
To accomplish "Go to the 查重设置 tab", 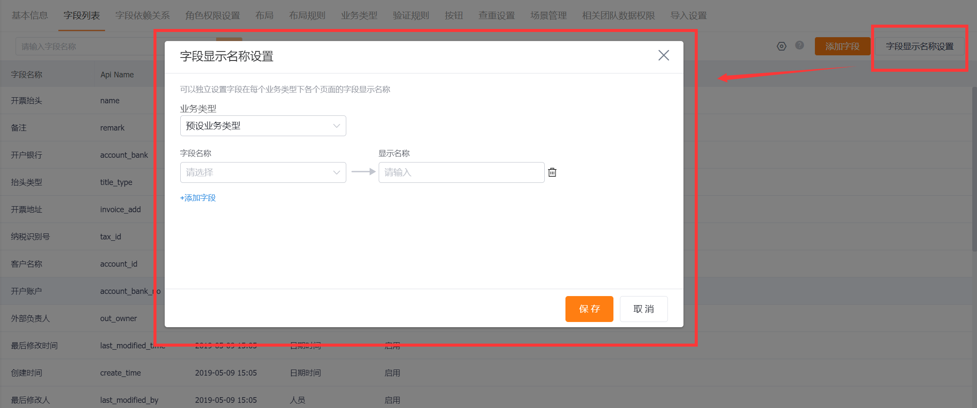I will (x=497, y=16).
